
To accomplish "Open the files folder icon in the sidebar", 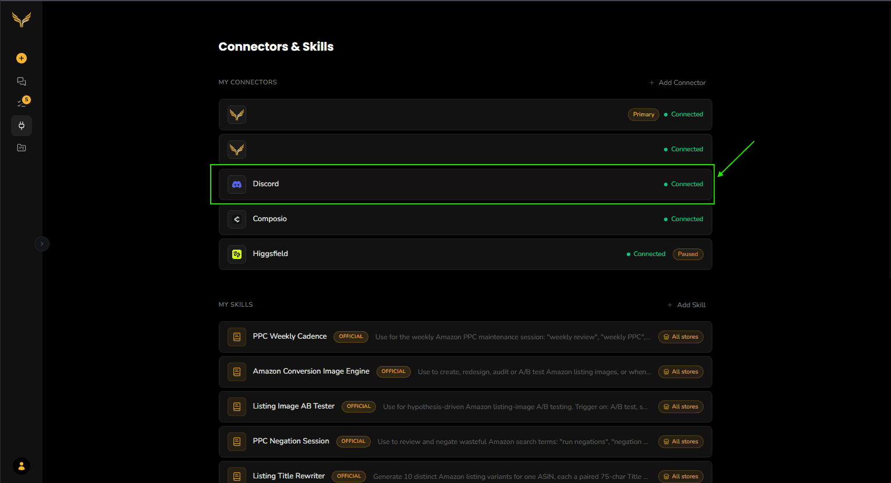I will coord(22,148).
